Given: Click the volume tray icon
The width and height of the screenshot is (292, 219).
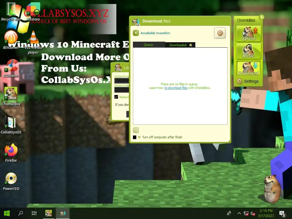Looking at the screenshot, I should coord(253,213).
